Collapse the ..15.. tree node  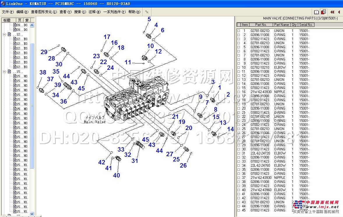4,71
